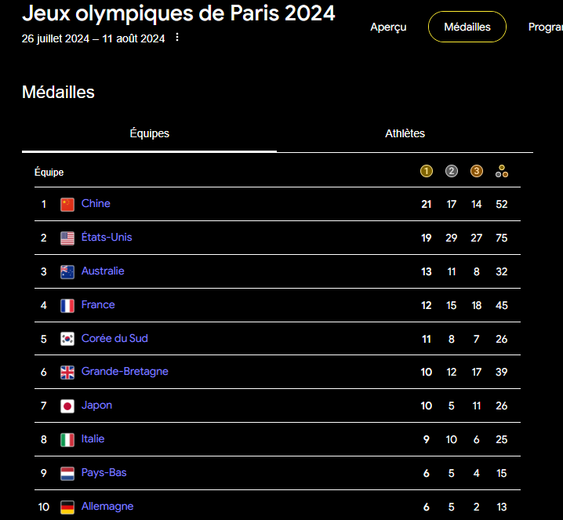Open the Allemagne team link
The height and width of the screenshot is (520, 563).
107,507
